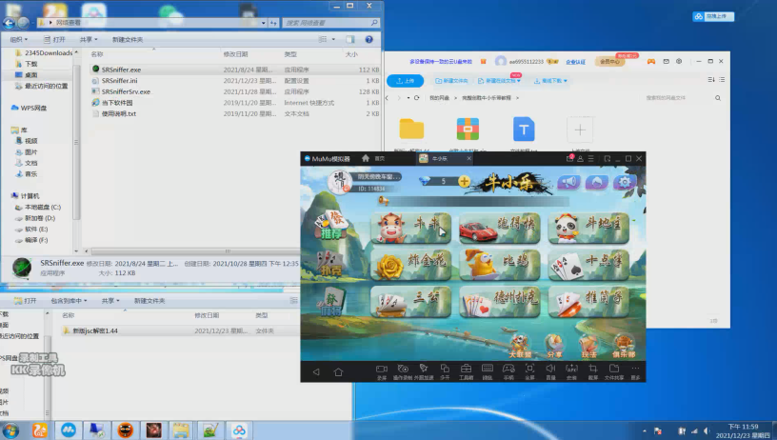Toggle the Explorer preview pane button
This screenshot has height=440, width=777.
click(x=349, y=39)
